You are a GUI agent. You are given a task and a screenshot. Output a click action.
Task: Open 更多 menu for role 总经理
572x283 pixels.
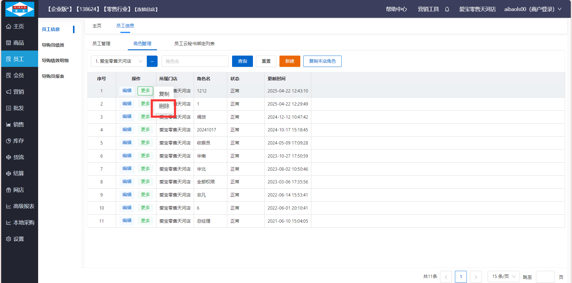[x=145, y=221]
